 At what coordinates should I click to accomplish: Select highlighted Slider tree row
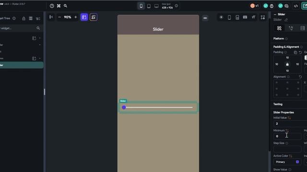click(21, 65)
